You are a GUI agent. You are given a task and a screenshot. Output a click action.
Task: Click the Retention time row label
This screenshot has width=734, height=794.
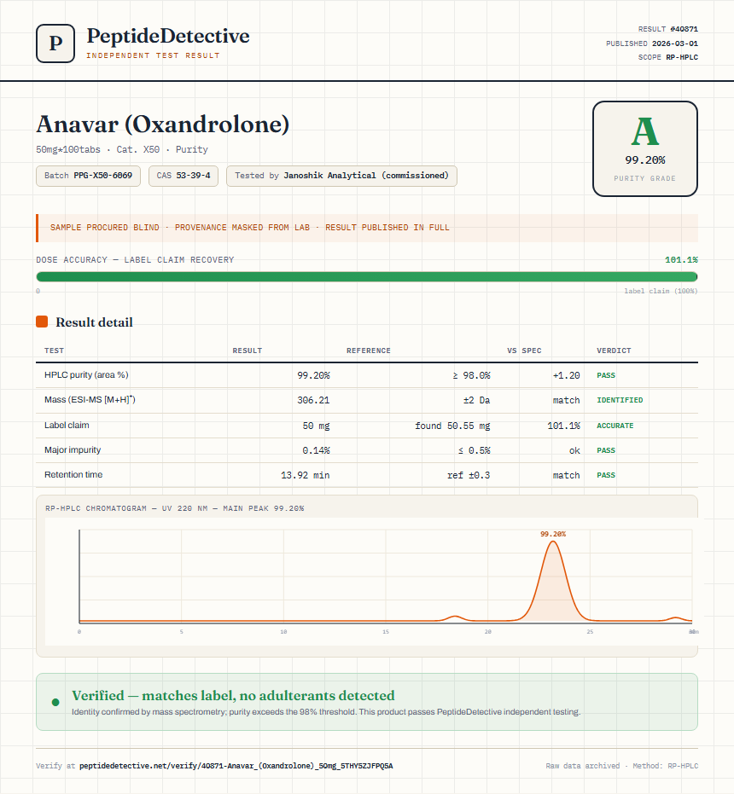pos(73,474)
